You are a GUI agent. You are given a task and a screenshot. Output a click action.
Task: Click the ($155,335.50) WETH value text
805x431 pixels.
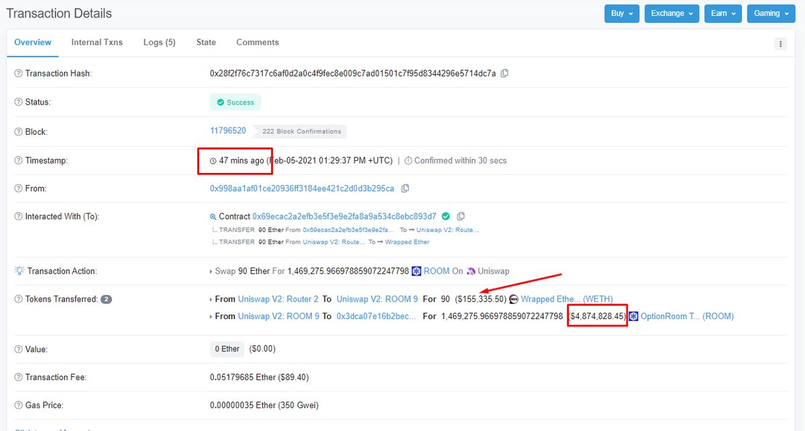480,299
